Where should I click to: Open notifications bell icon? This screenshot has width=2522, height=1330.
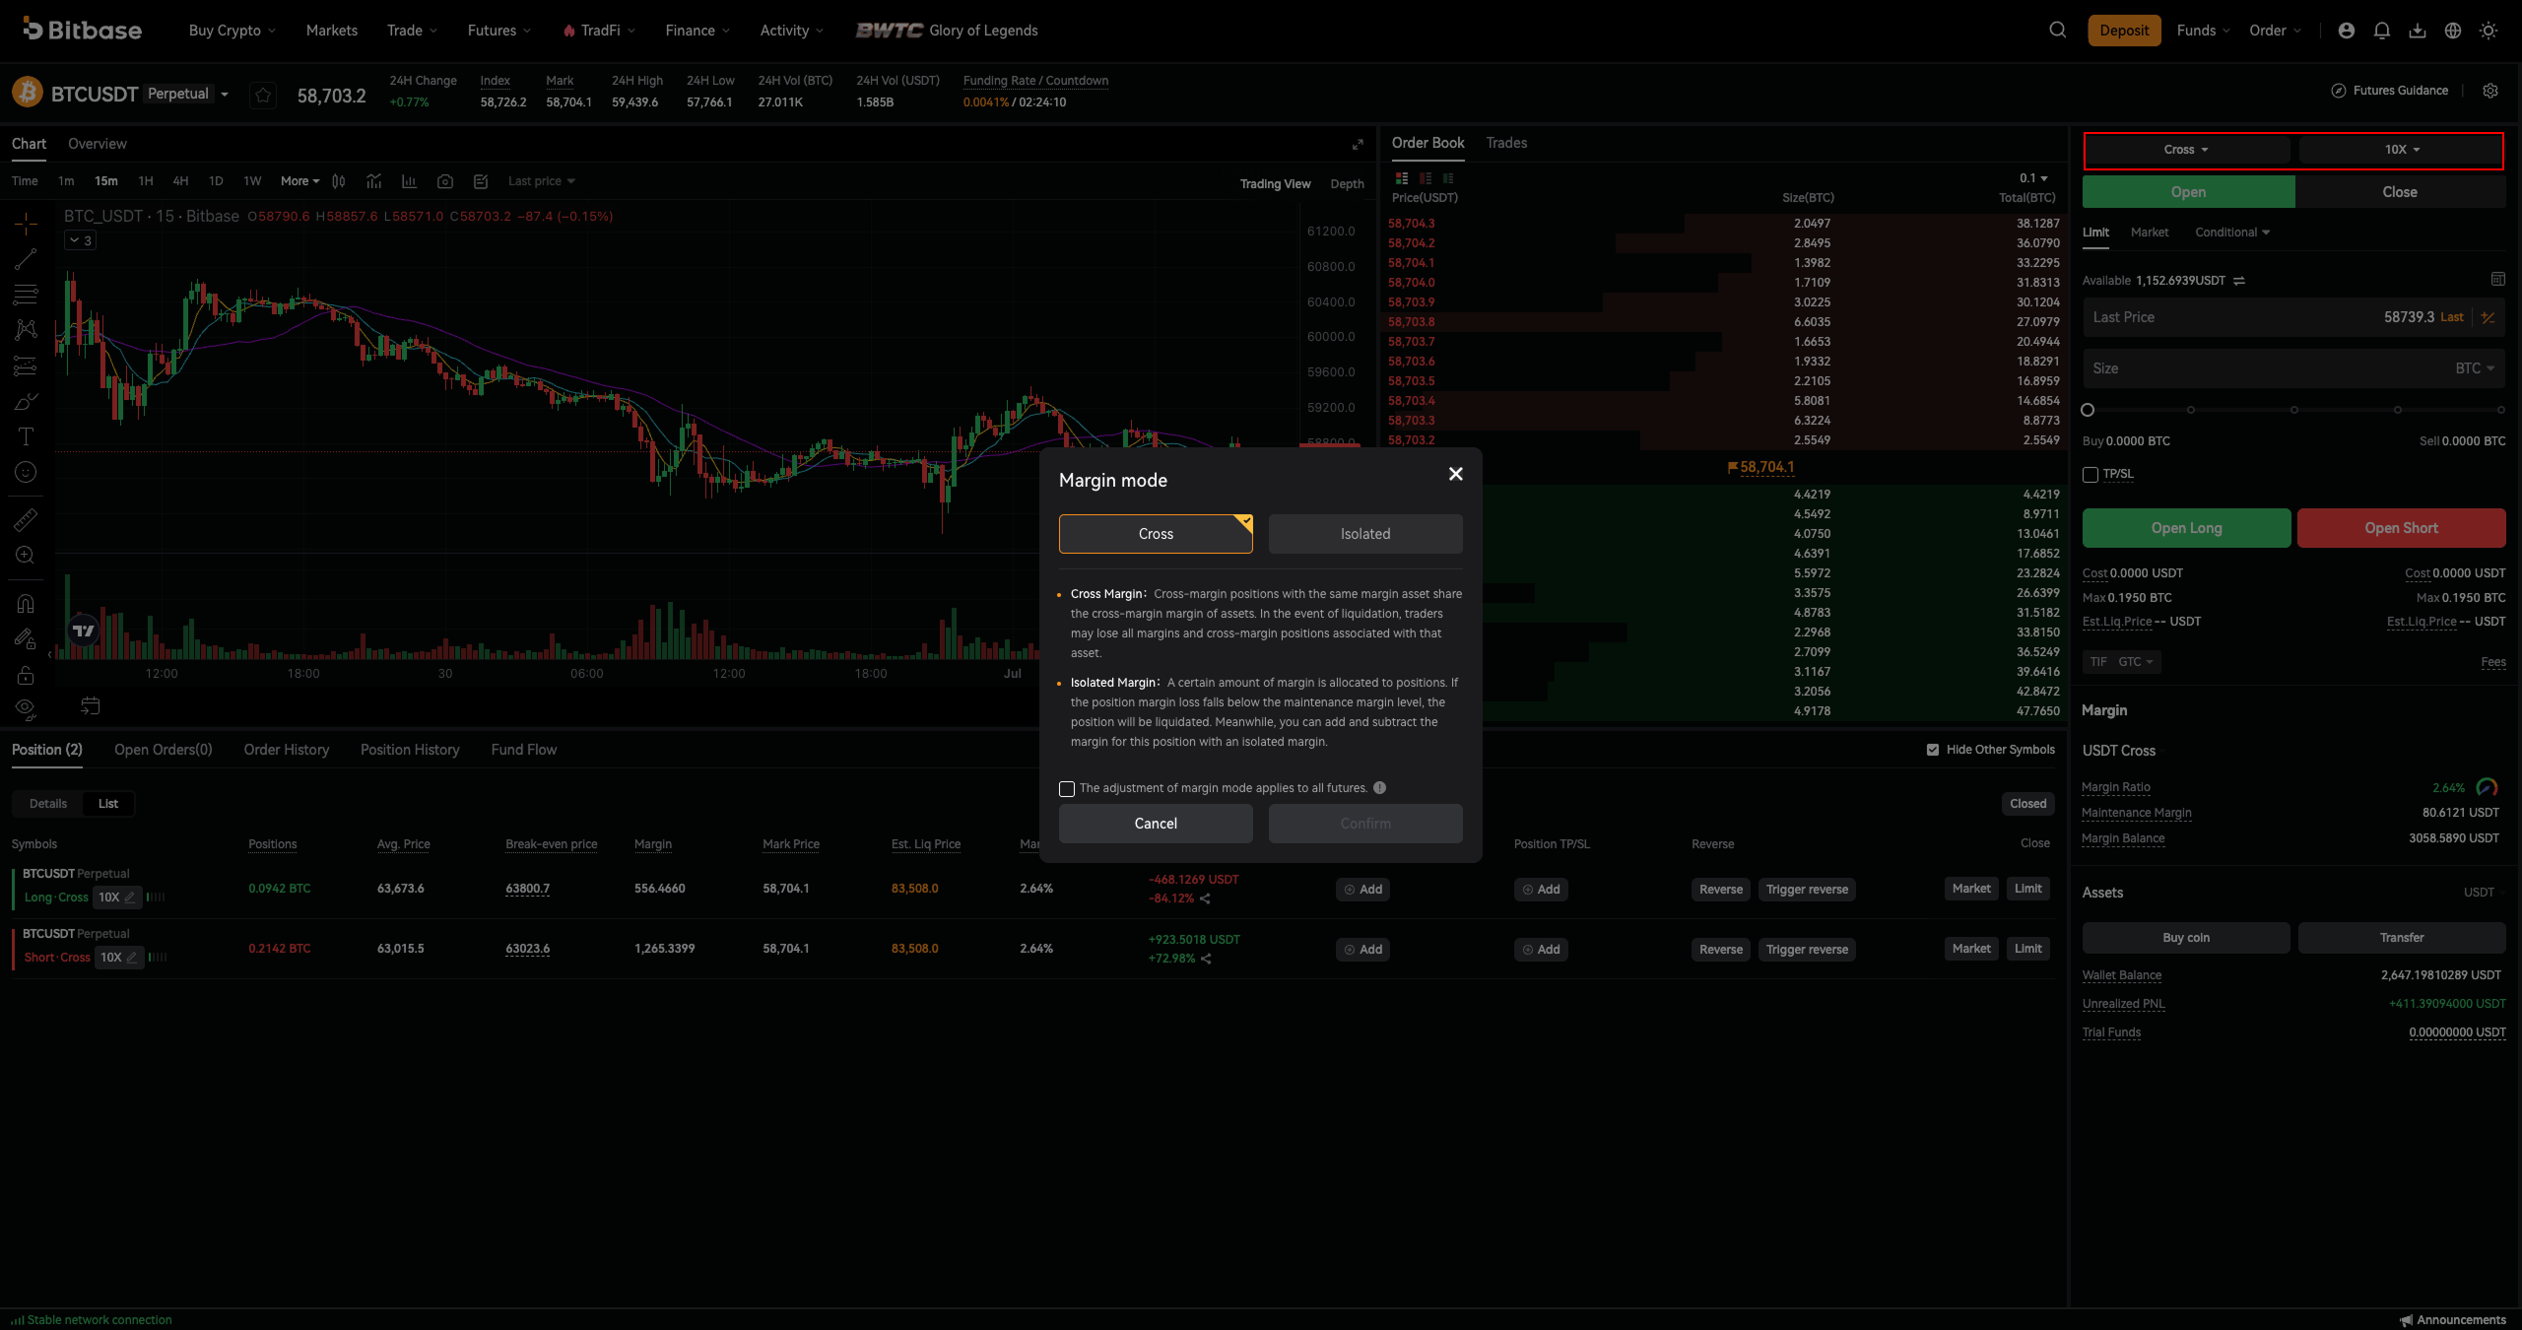click(2382, 31)
